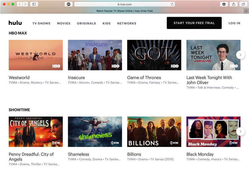Open the ORIGINALS menu

click(x=87, y=23)
